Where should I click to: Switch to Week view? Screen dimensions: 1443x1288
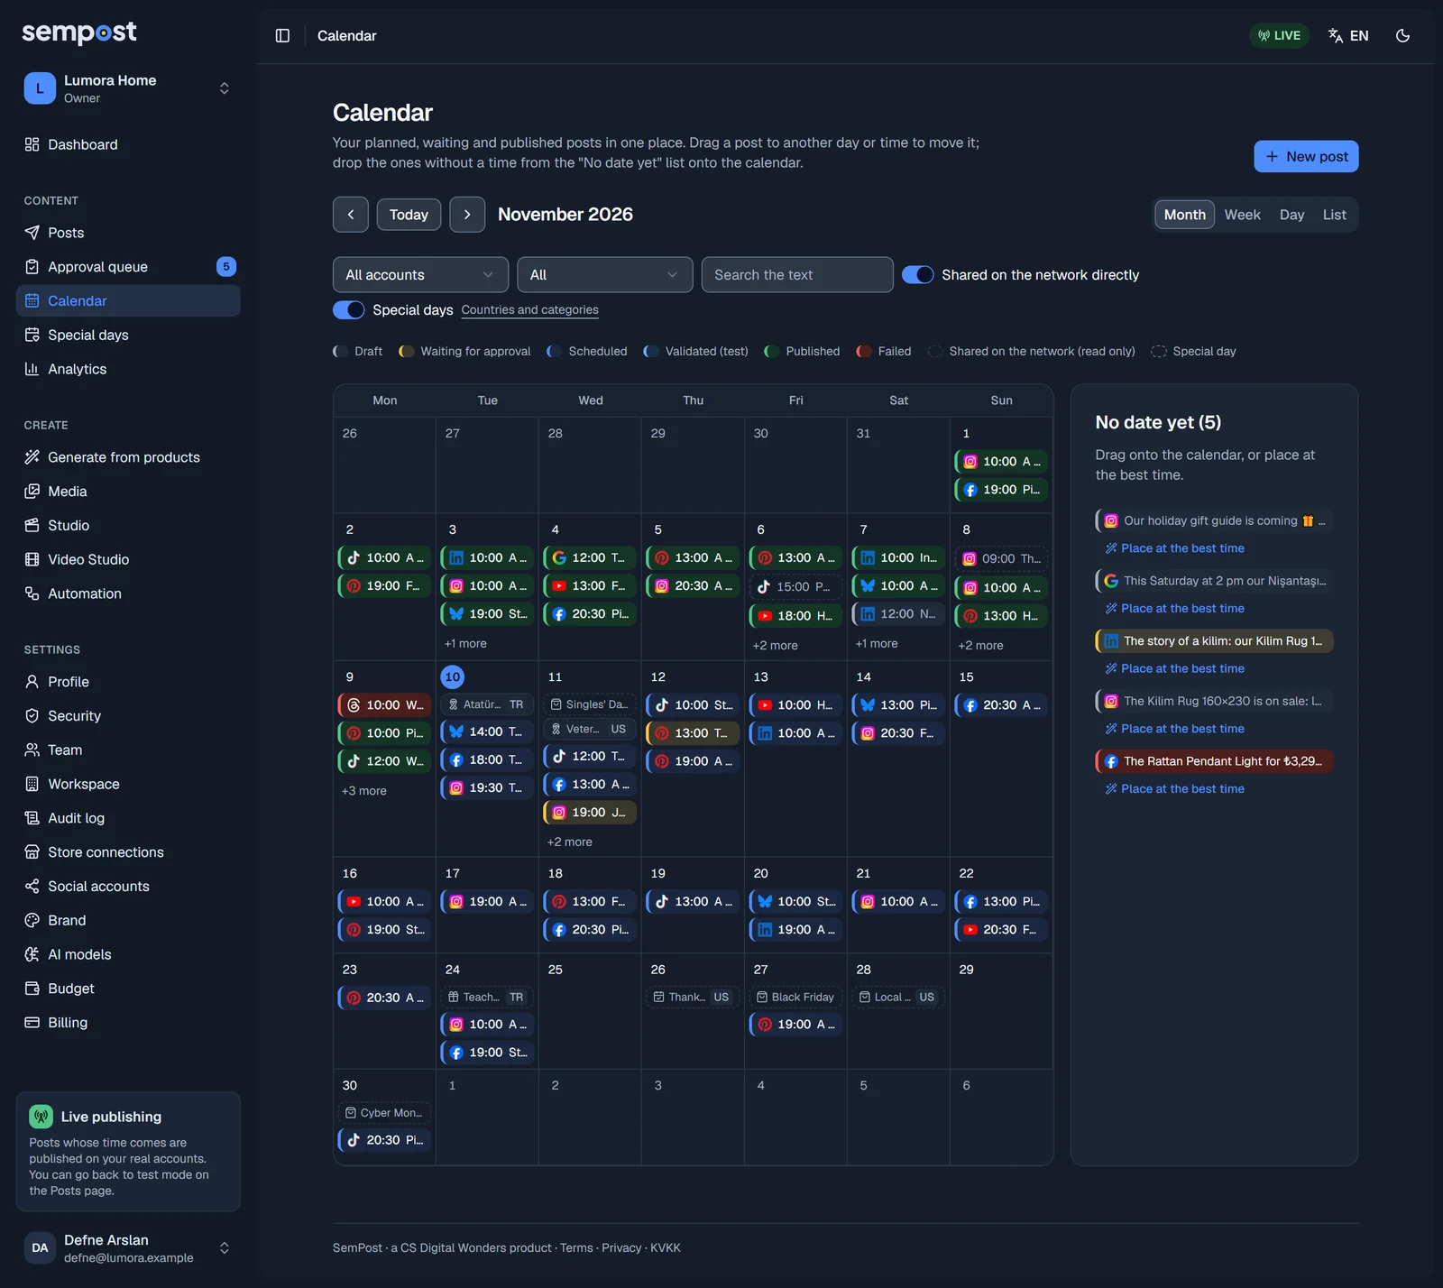coord(1242,215)
